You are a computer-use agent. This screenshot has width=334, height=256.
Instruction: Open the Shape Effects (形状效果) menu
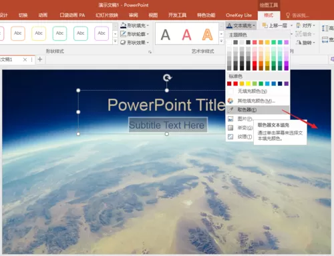[x=134, y=43]
